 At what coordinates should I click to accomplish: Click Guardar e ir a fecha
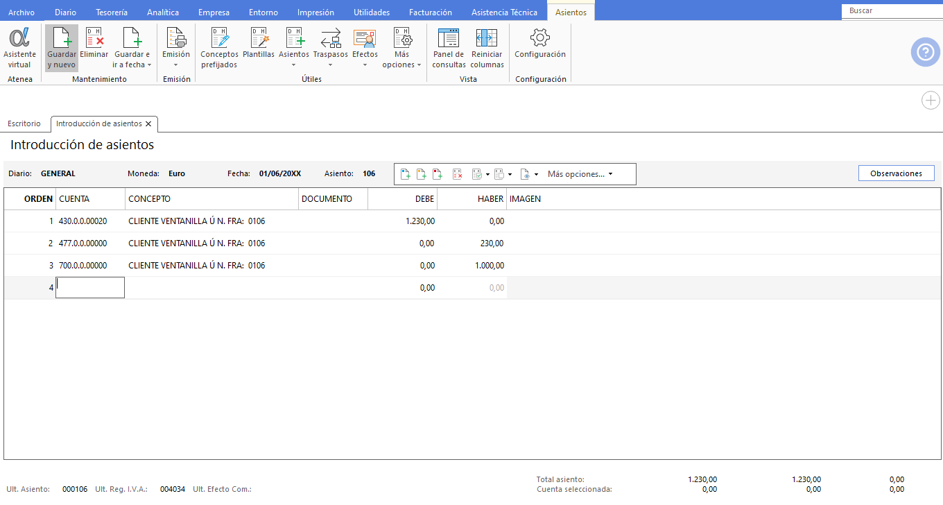[x=132, y=48]
